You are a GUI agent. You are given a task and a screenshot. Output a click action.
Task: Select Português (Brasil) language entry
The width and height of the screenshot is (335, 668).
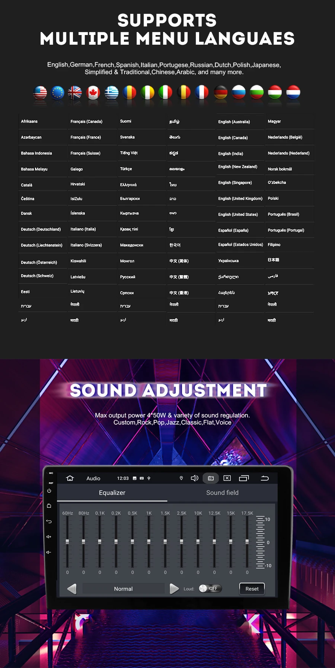(284, 214)
